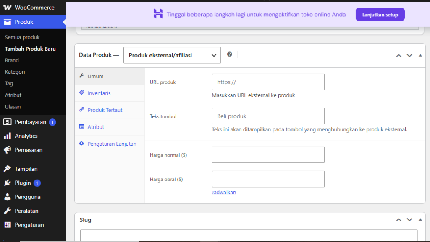Collapse the Data Produk panel
Image resolution: width=430 pixels, height=242 pixels.
pos(420,55)
